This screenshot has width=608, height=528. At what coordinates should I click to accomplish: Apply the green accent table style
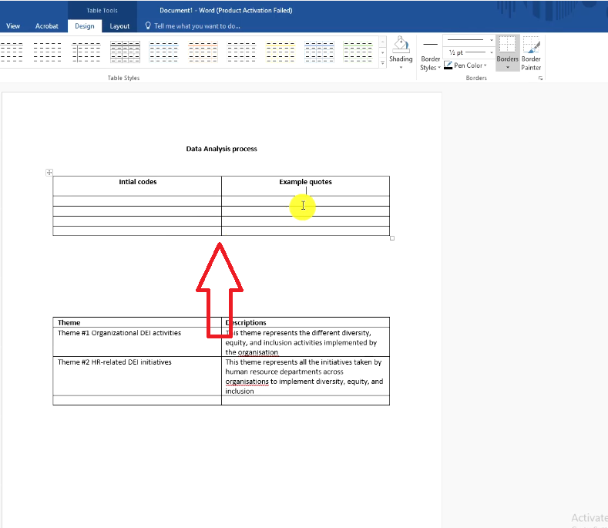pyautogui.click(x=358, y=52)
